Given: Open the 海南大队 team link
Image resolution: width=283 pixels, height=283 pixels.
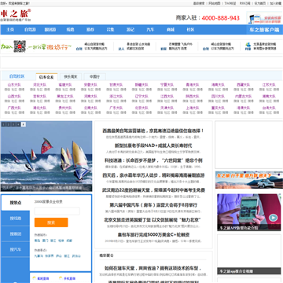Looking at the screenshot, I should (218, 85).
